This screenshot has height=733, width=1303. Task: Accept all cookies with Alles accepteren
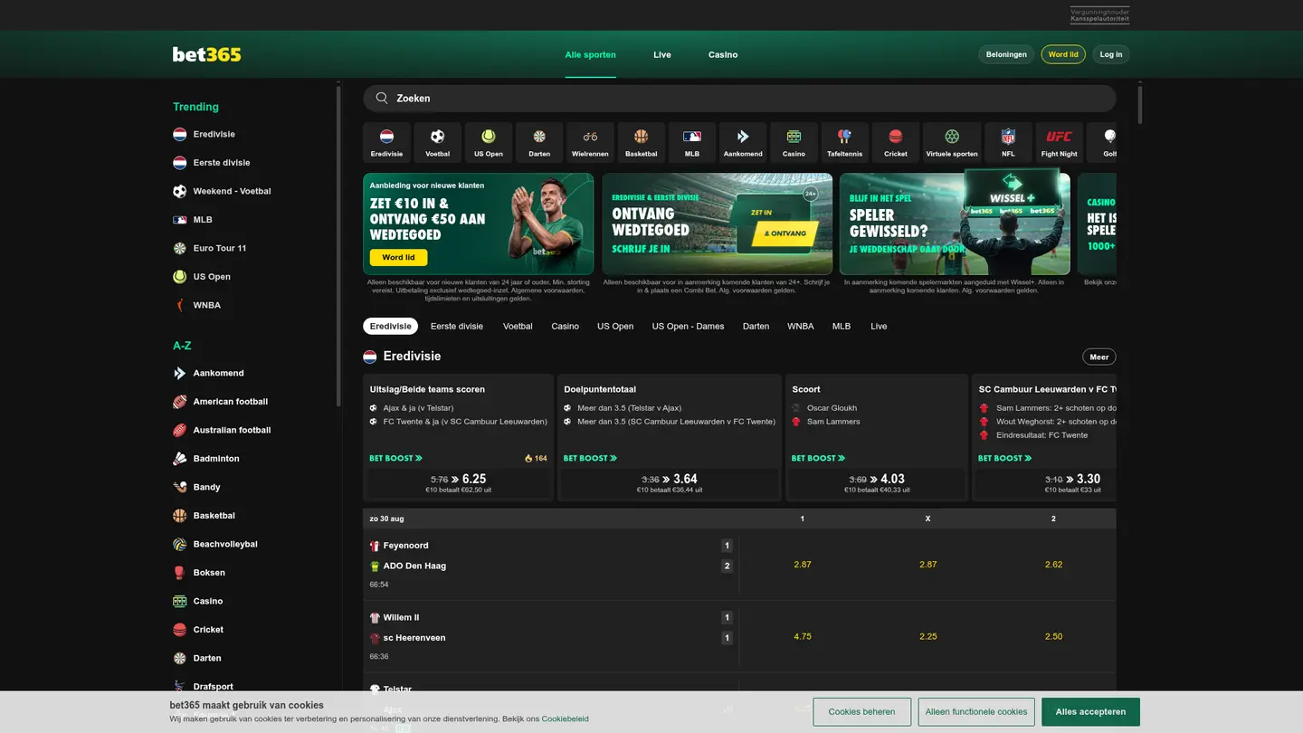[1090, 712]
